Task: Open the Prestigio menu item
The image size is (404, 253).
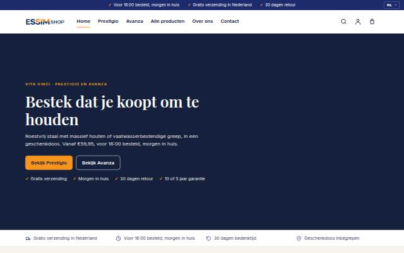Action: pos(108,22)
